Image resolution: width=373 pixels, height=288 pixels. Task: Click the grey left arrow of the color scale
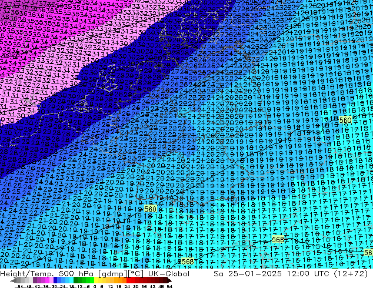(14, 280)
